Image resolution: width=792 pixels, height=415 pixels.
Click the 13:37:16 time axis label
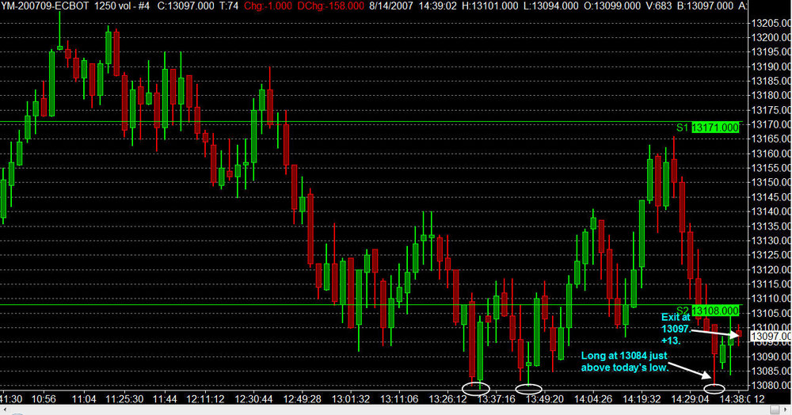[x=496, y=399]
